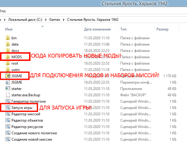Select the Редактор миссий script icon
187x153 pixels.
[x=8, y=114]
